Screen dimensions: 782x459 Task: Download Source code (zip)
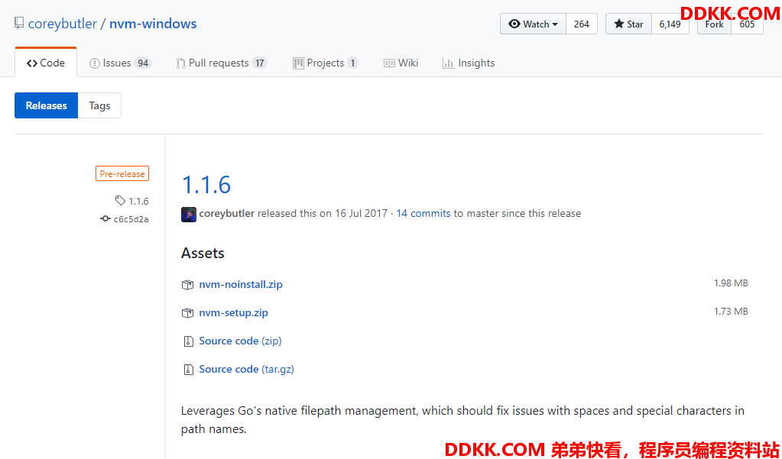[x=240, y=341]
